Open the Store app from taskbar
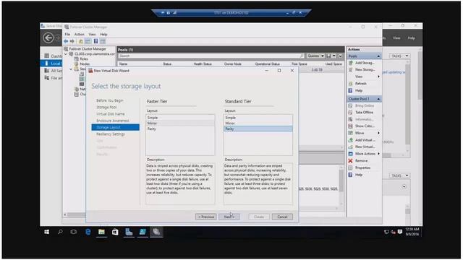463x260 pixels. pos(115,232)
